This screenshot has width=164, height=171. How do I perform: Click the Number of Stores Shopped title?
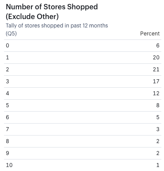(x=52, y=12)
